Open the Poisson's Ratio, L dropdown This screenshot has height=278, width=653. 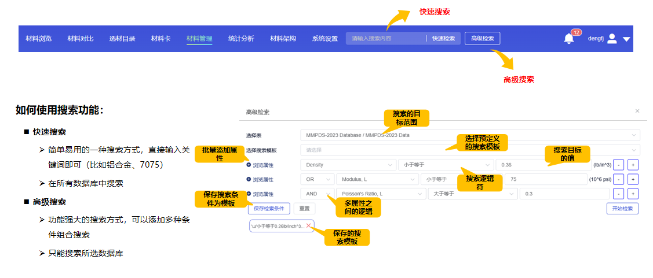coord(381,194)
